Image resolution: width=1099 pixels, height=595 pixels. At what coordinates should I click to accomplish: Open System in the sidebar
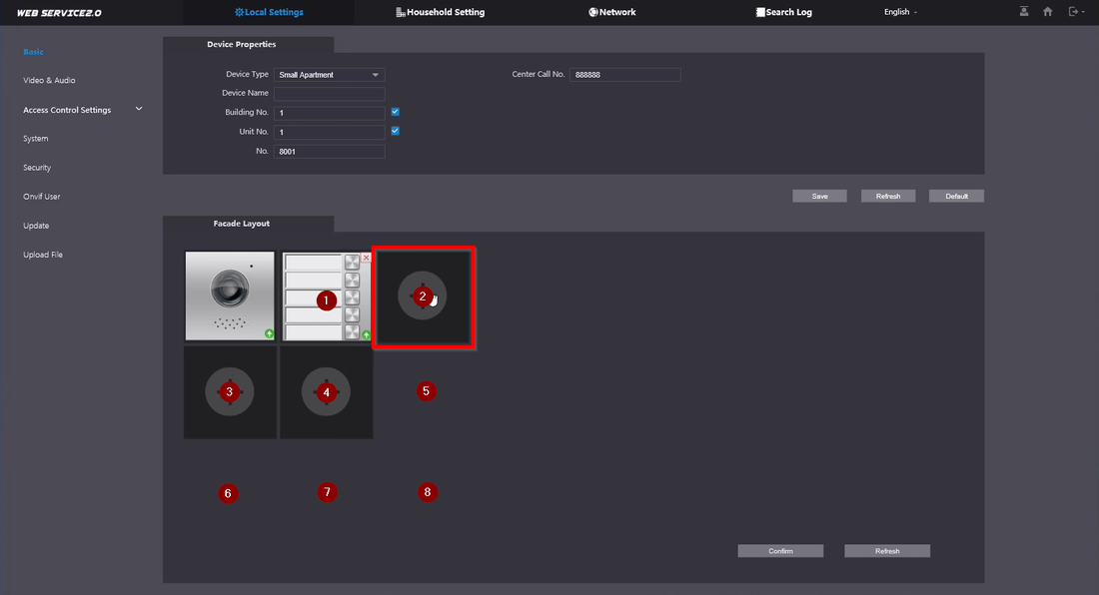coord(36,139)
